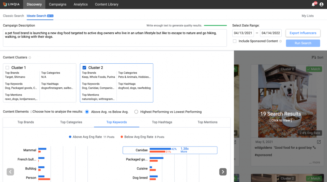Select the Cluster 1 checkbox

[7, 68]
